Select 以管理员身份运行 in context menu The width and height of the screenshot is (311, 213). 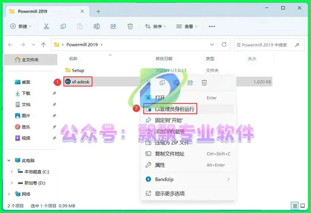(188, 109)
